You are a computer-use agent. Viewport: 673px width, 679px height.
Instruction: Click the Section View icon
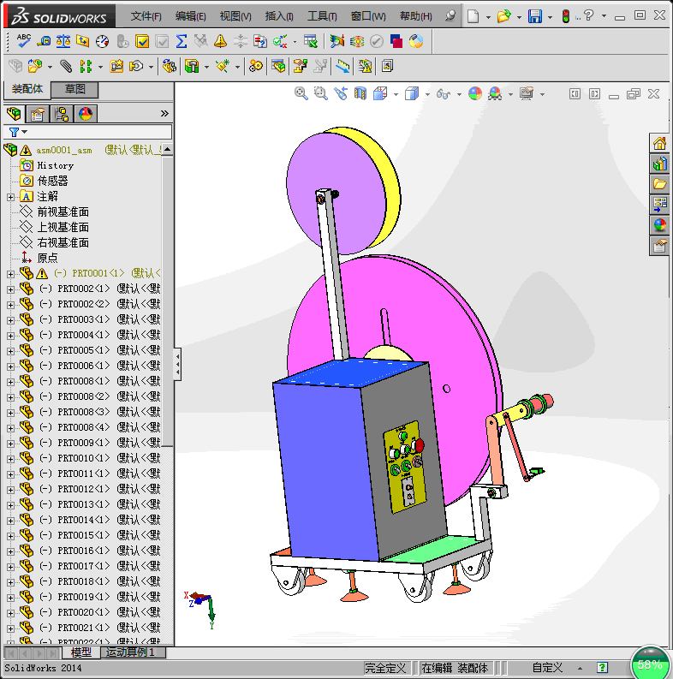[x=360, y=93]
